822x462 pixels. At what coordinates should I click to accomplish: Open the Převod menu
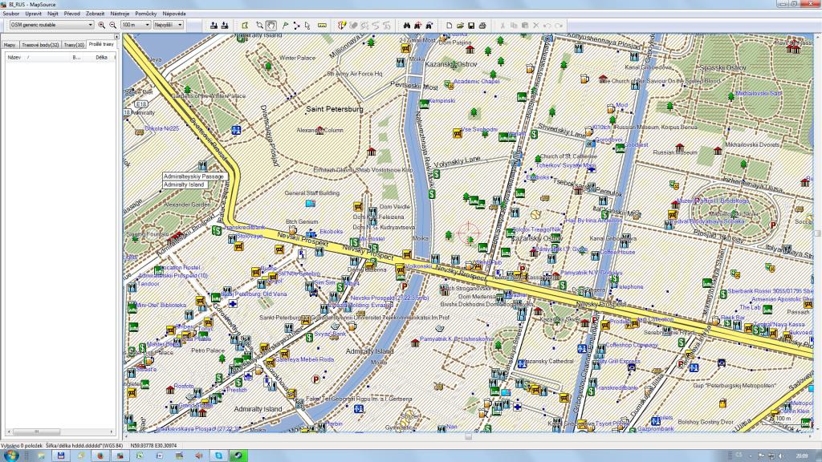[71, 14]
